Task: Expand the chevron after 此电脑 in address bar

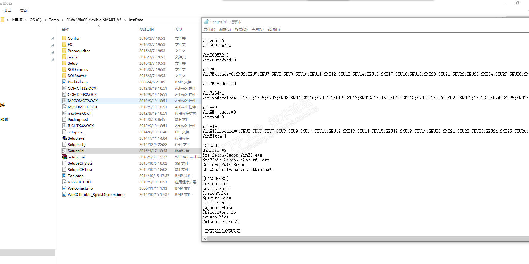Action: click(26, 20)
